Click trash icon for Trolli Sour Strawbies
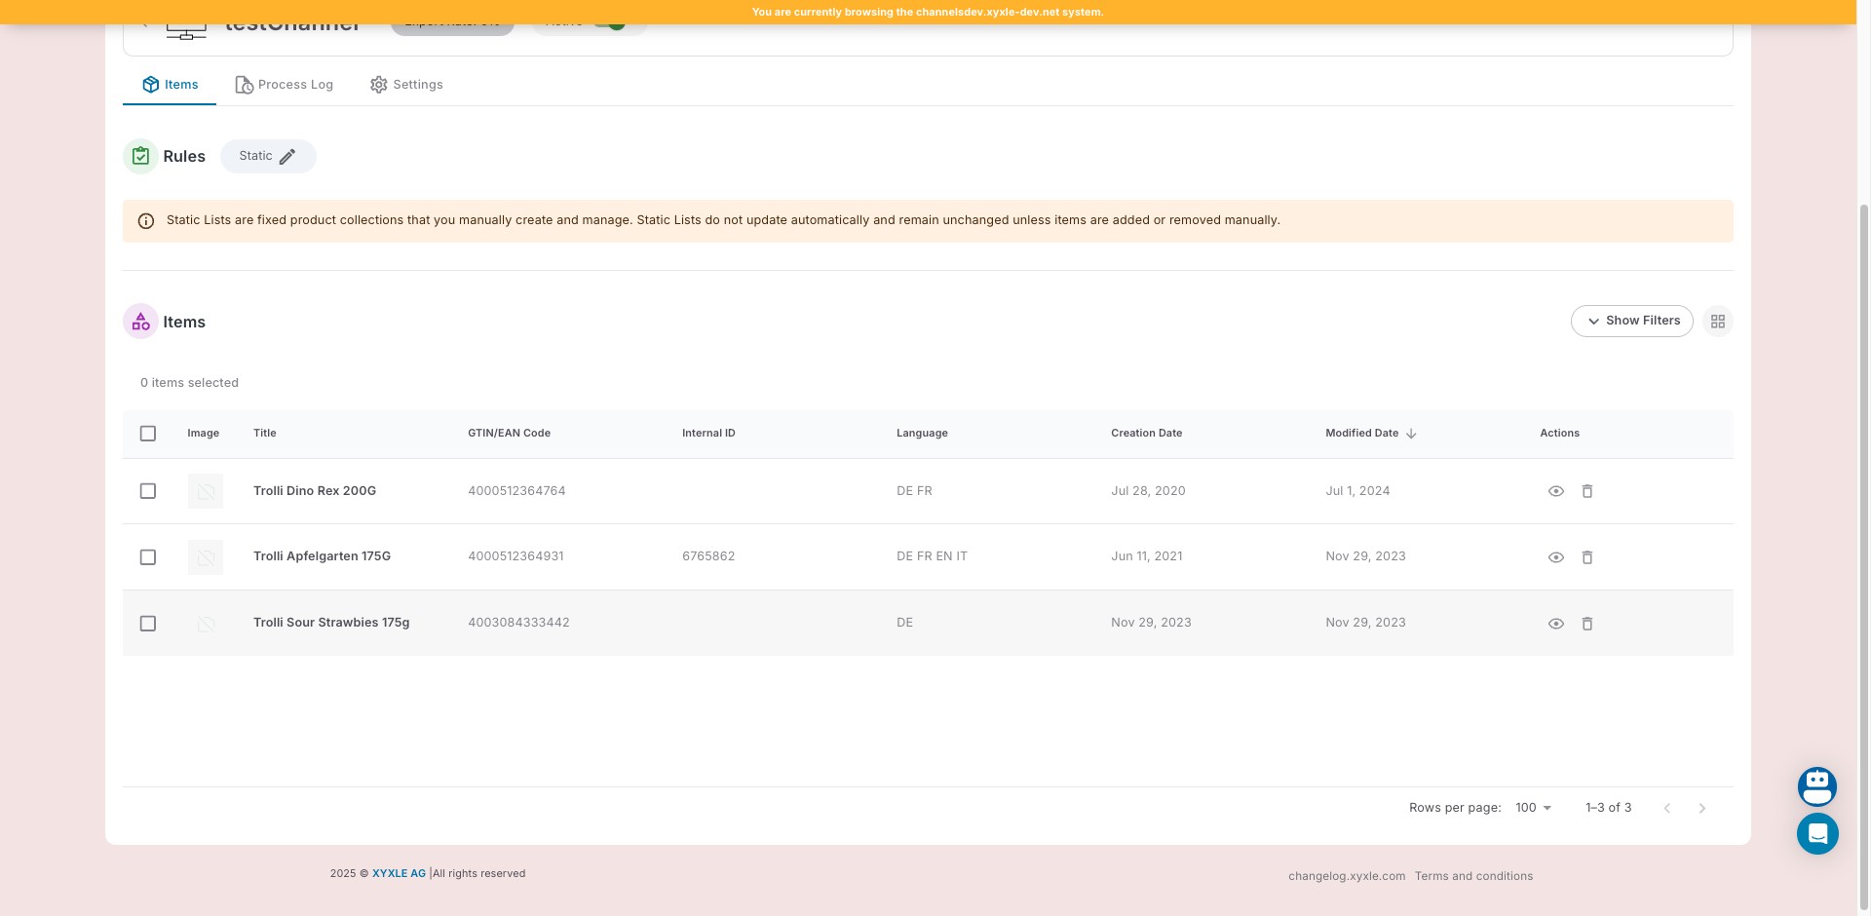1871x916 pixels. 1586,624
